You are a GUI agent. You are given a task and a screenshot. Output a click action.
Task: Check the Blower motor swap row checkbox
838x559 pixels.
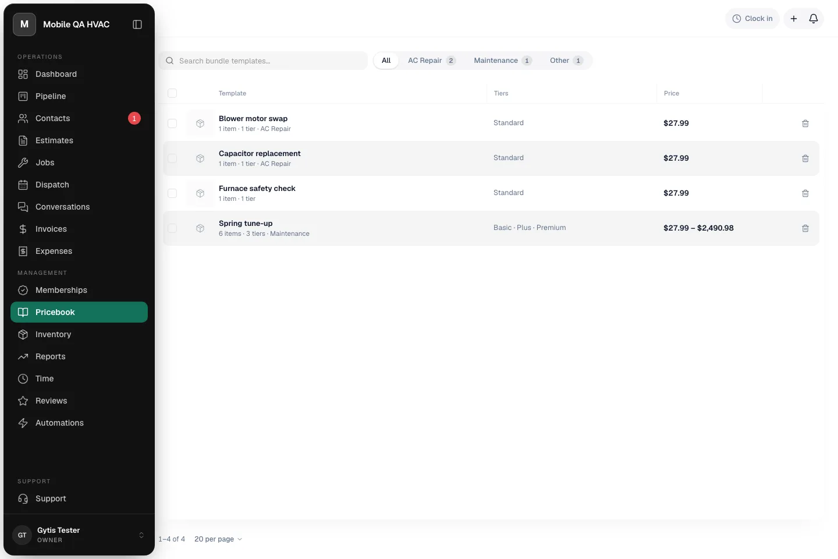click(172, 123)
